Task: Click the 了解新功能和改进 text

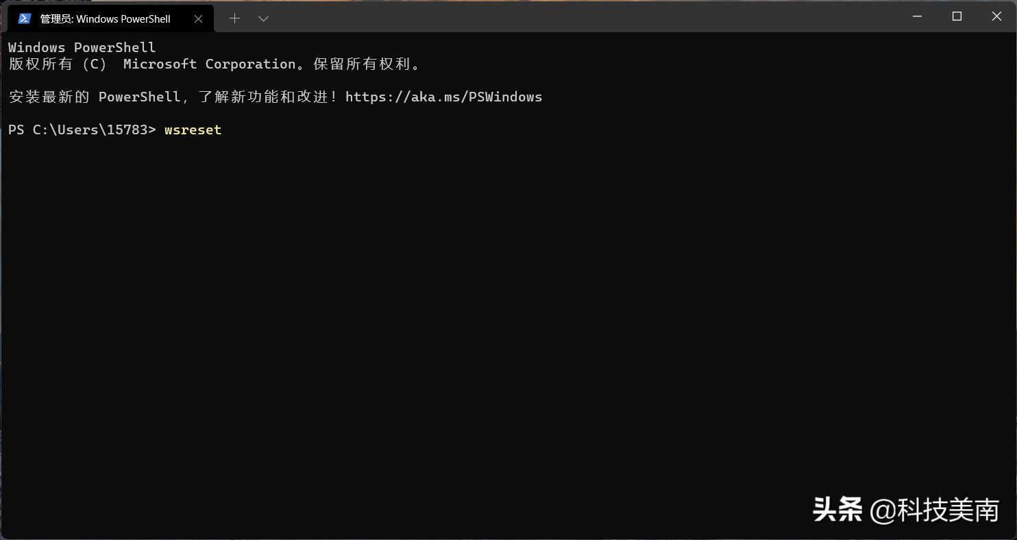Action: point(263,97)
